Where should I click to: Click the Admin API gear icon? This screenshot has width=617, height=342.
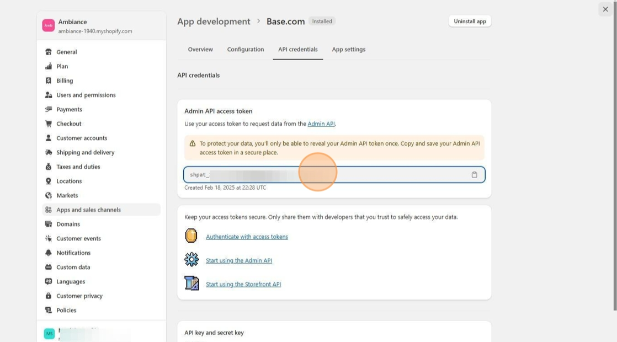pyautogui.click(x=192, y=260)
